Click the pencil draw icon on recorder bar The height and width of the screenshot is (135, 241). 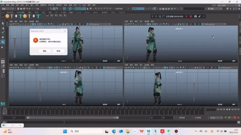[200, 16]
